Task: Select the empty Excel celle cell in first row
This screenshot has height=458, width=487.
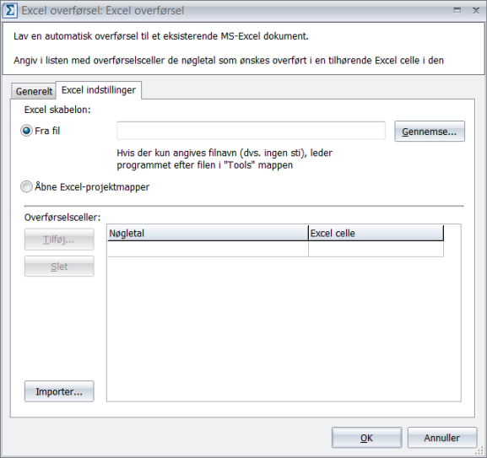Action: coord(376,249)
